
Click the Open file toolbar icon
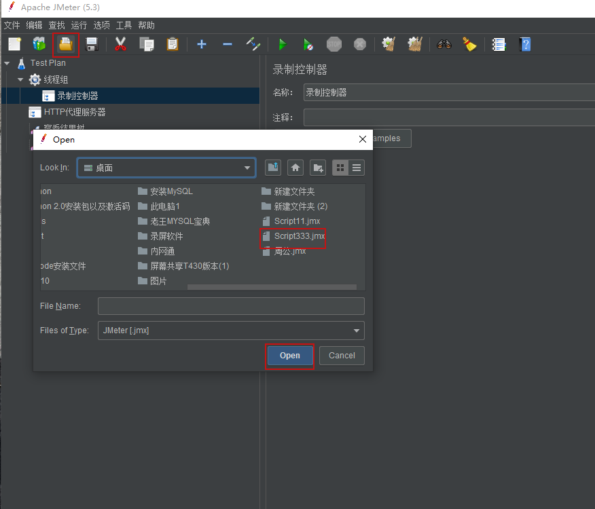point(66,44)
